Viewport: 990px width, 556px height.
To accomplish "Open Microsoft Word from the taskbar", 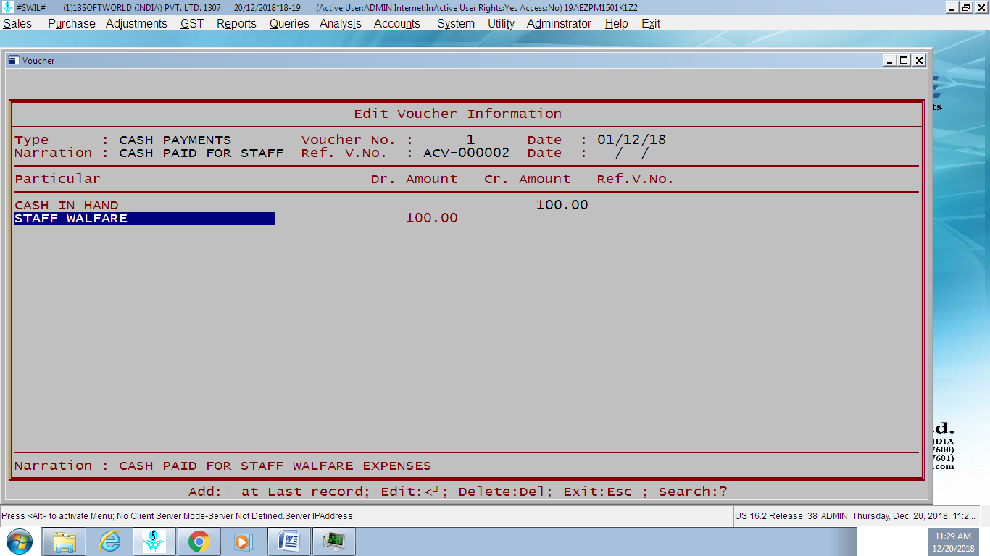I will point(289,542).
